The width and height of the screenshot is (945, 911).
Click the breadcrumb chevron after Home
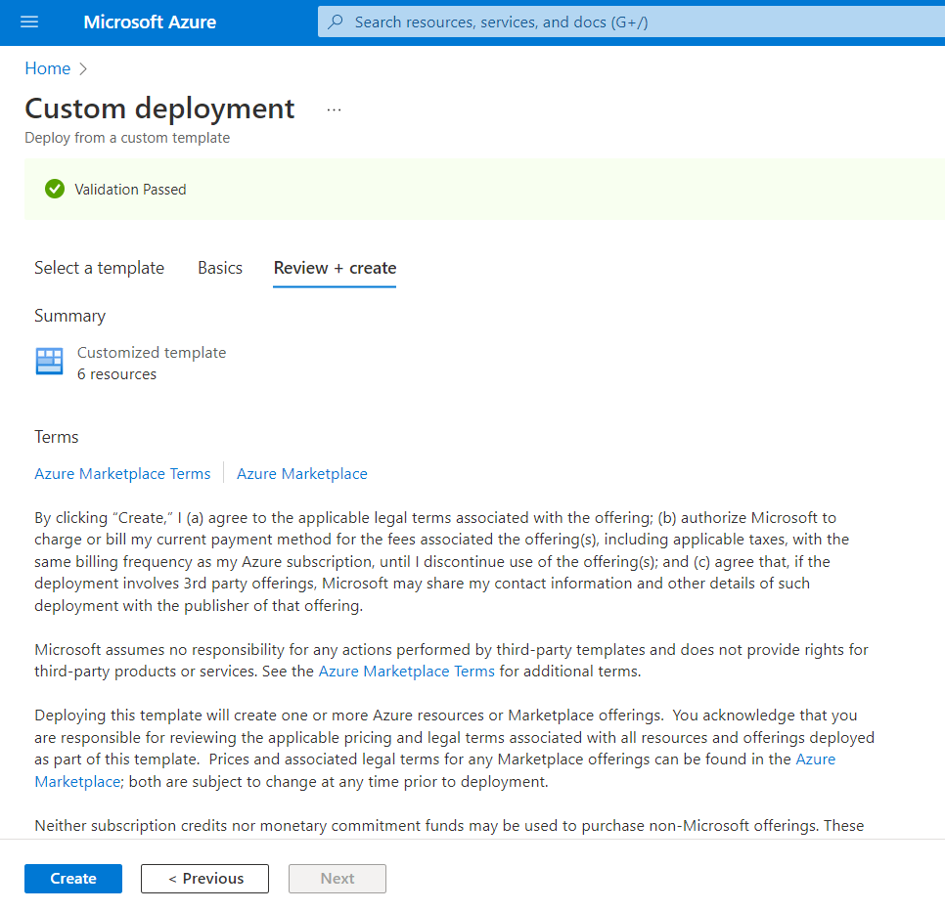click(x=83, y=68)
